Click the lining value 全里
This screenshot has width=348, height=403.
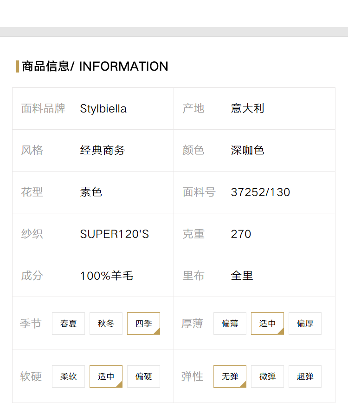(242, 276)
